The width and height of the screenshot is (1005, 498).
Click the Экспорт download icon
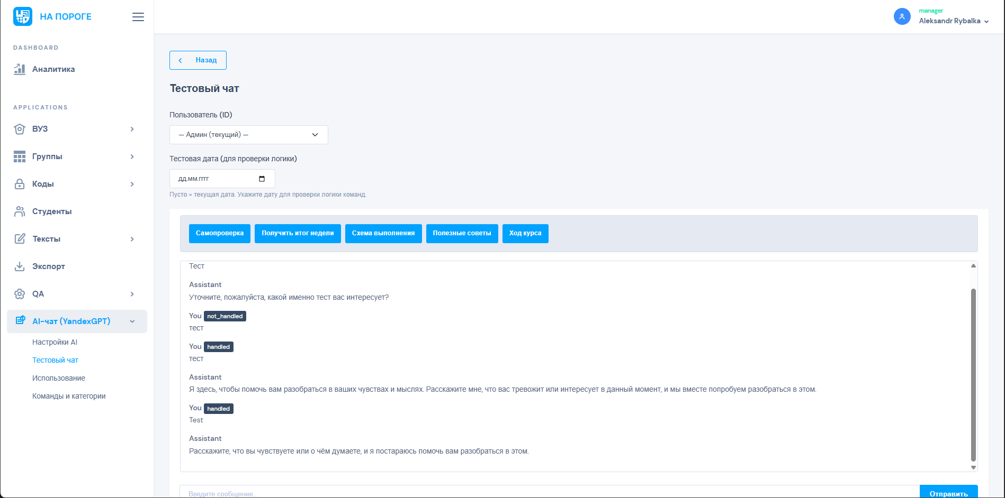pos(20,266)
